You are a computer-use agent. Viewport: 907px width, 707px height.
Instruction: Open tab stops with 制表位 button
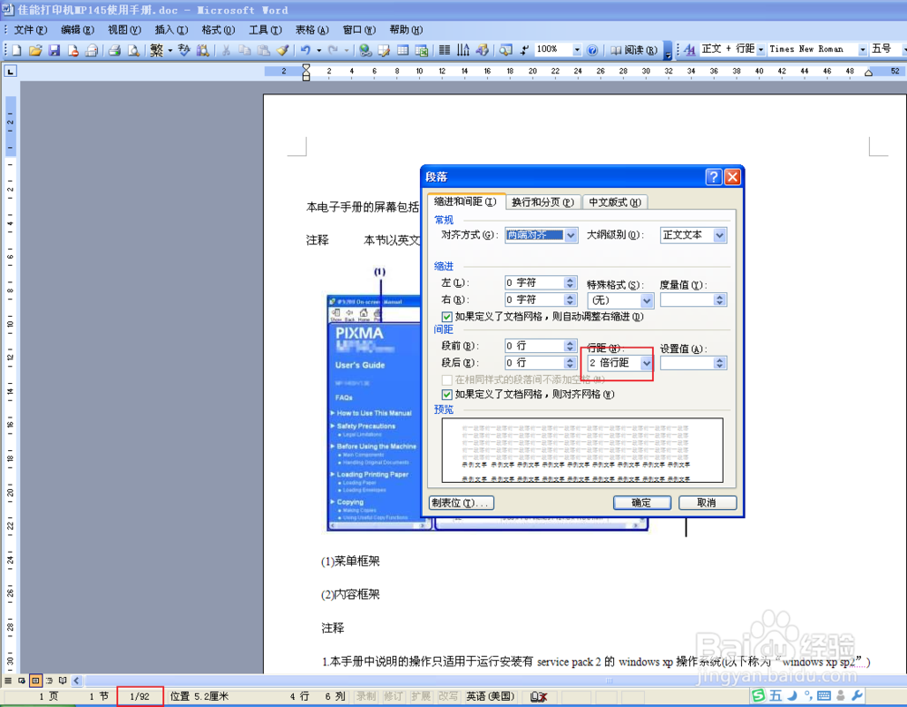click(x=461, y=503)
